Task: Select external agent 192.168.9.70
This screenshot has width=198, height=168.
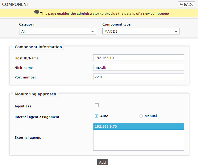Action: click(x=138, y=126)
